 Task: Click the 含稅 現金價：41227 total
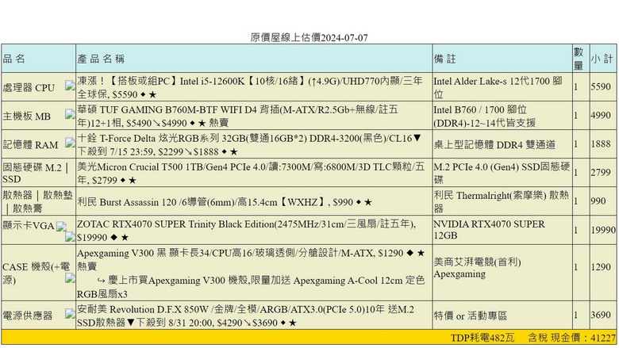[572, 338]
